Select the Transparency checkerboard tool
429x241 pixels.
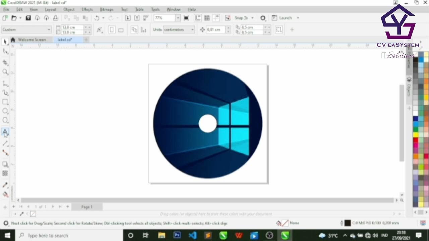tap(5, 173)
